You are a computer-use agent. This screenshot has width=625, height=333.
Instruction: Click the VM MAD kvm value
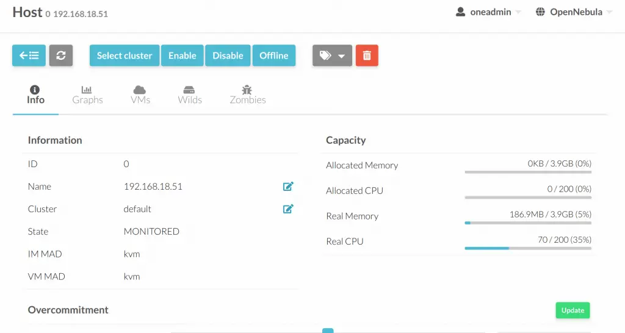[132, 276]
